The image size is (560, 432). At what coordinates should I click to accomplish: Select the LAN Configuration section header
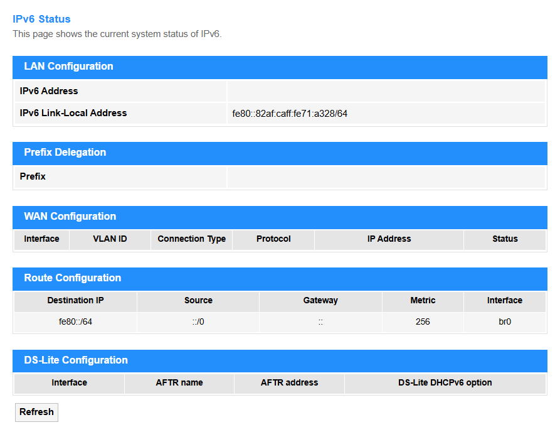point(280,67)
